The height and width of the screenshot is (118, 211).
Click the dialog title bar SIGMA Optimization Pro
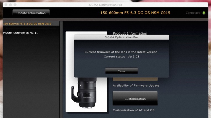pyautogui.click(x=121, y=37)
